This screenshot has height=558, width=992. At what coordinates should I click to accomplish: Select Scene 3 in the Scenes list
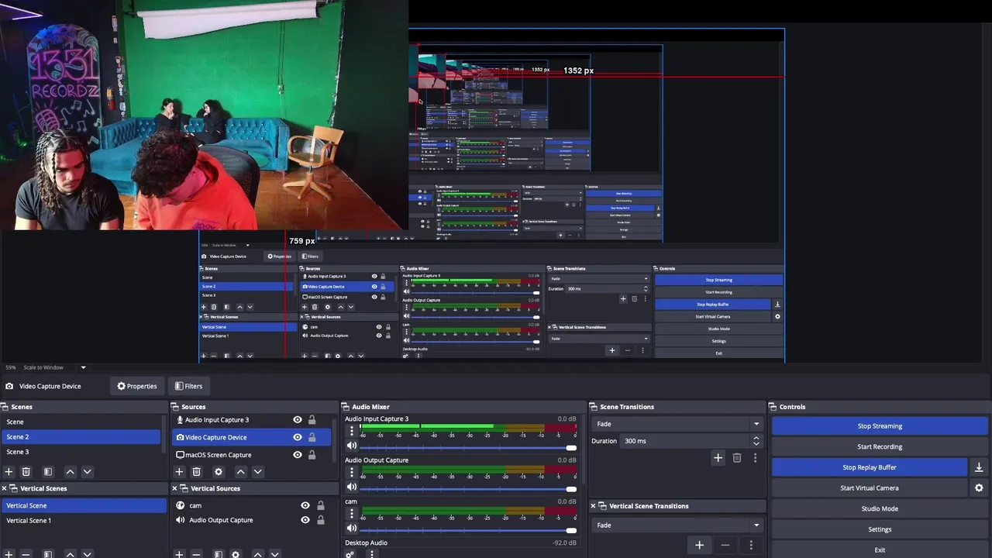(81, 452)
